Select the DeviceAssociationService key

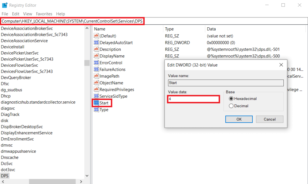pyautogui.click(x=24, y=41)
